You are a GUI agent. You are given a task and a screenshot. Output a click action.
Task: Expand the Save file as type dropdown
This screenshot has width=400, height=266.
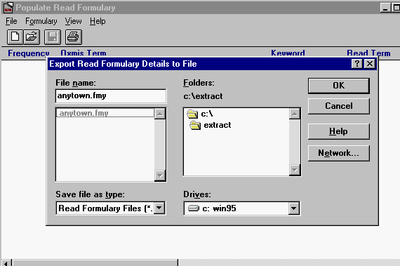pos(159,208)
